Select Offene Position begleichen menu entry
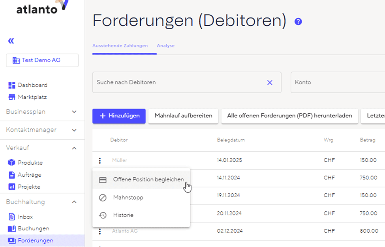The image size is (385, 247). coord(148,179)
